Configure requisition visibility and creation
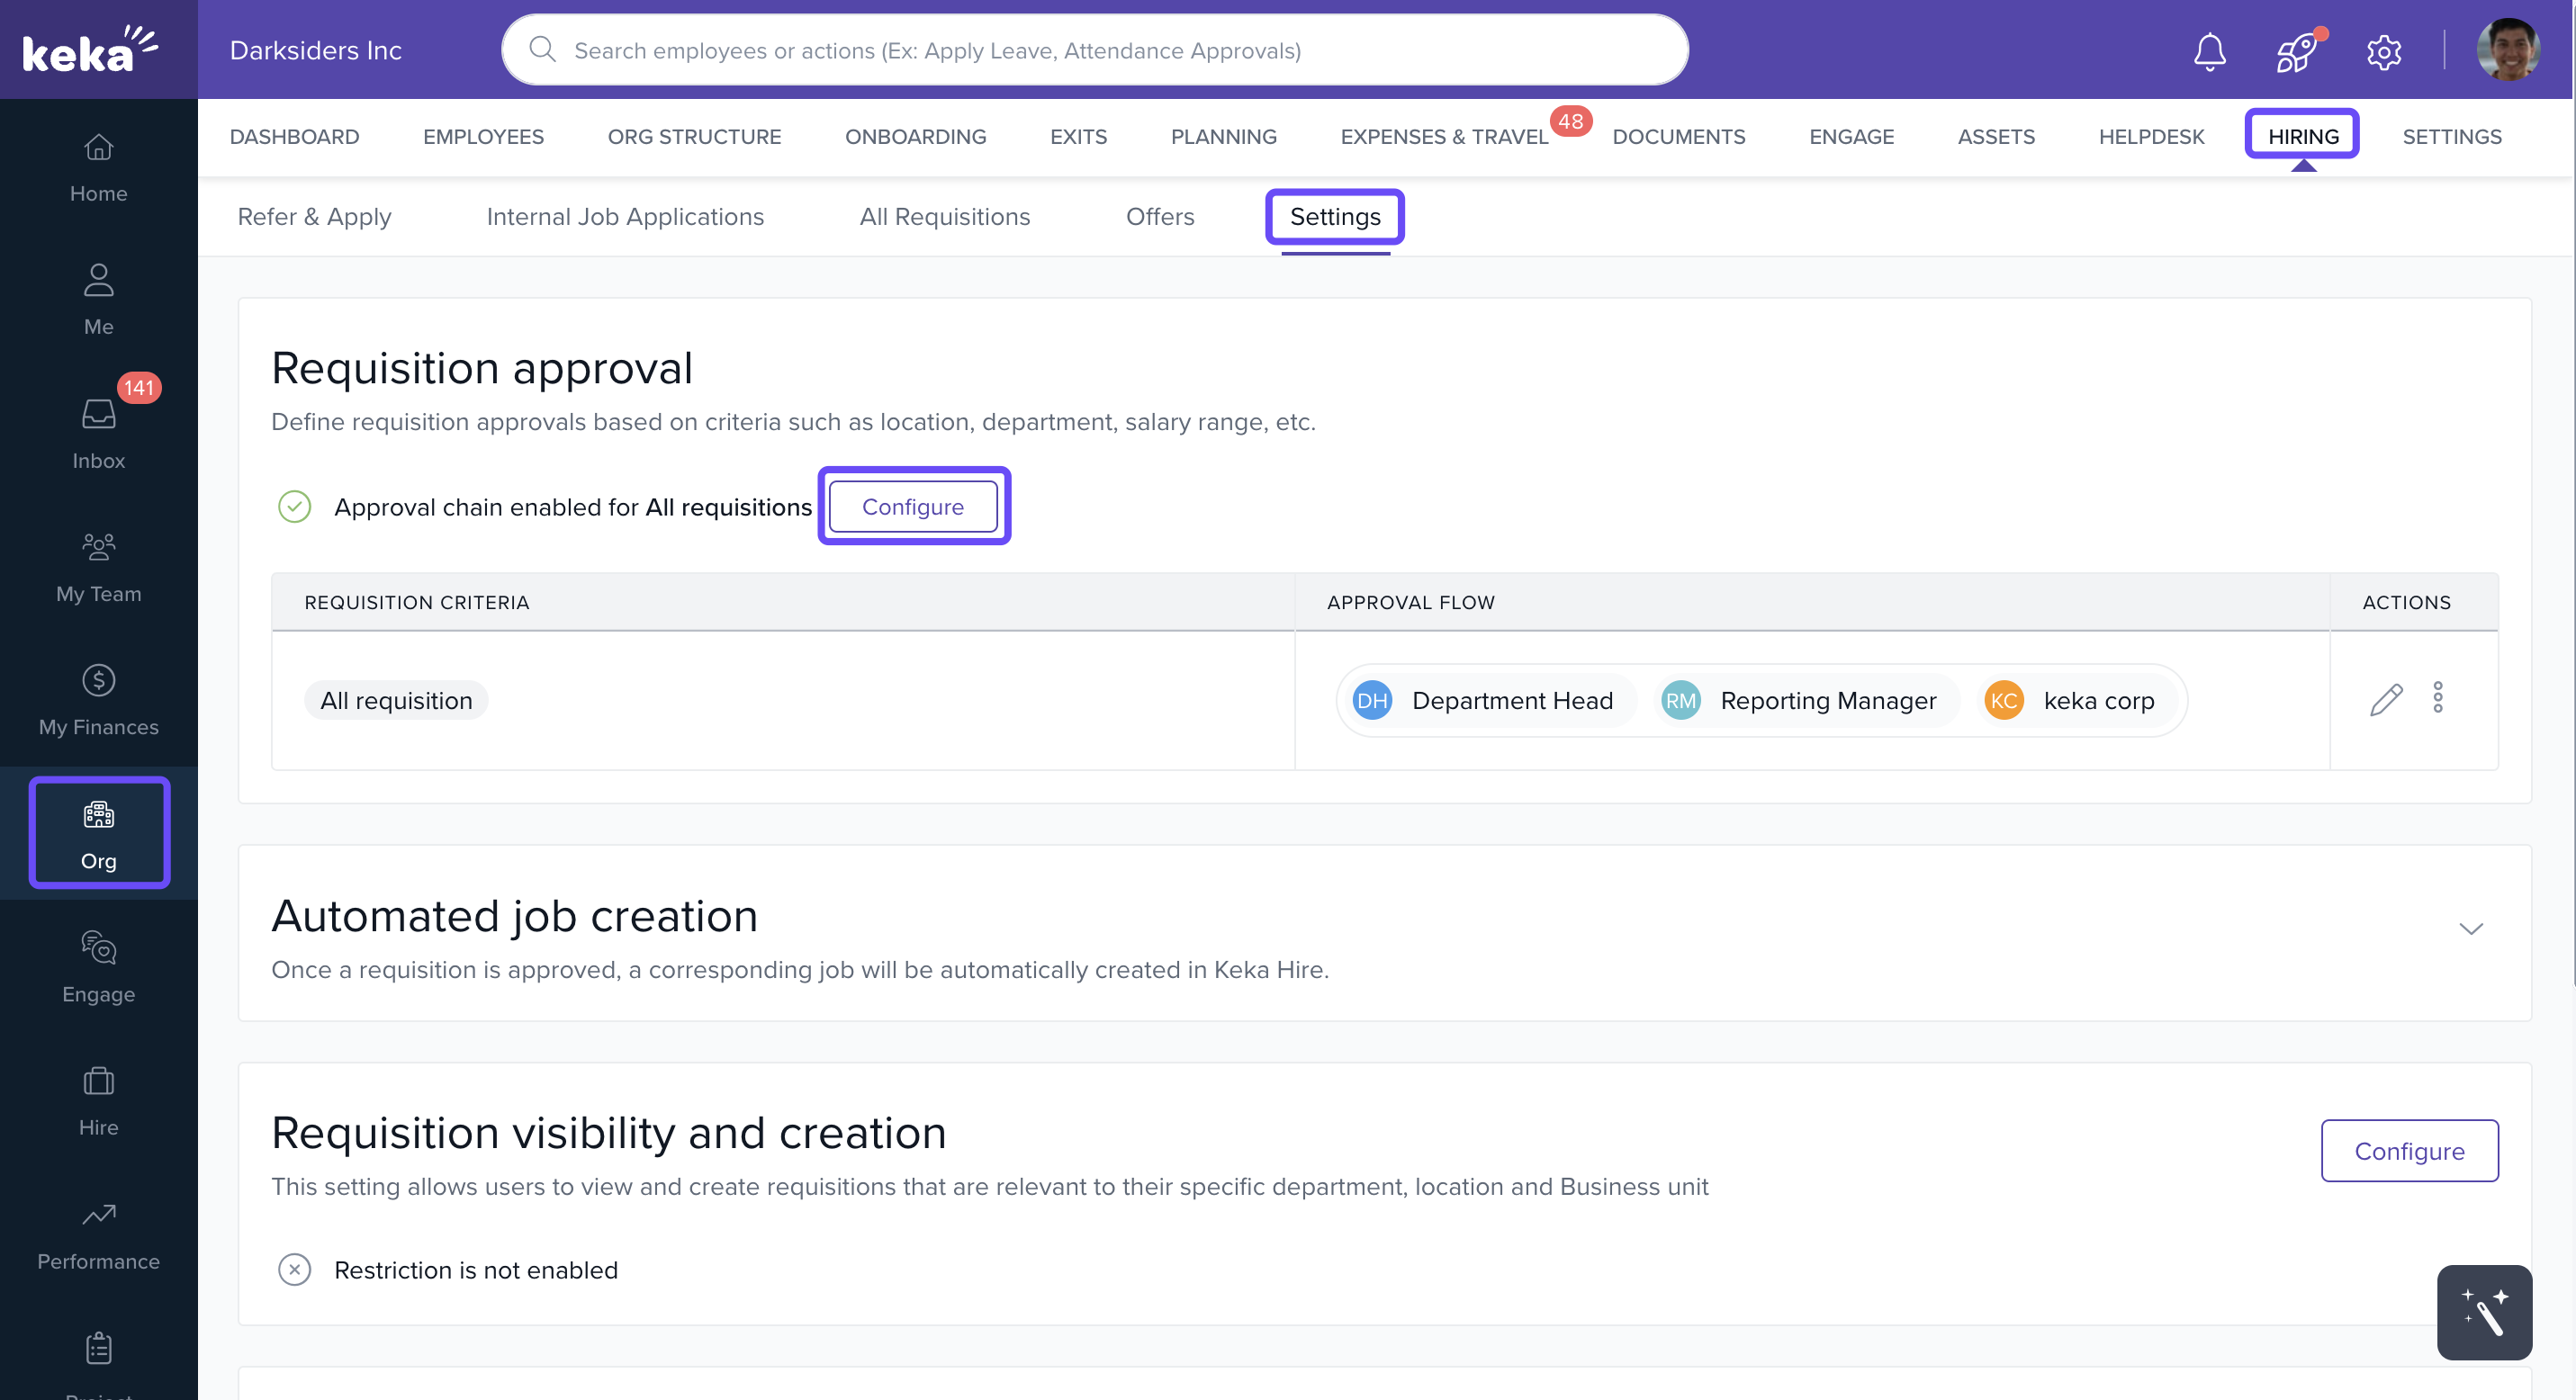Screen dimensions: 2576x1400 2408,1150
